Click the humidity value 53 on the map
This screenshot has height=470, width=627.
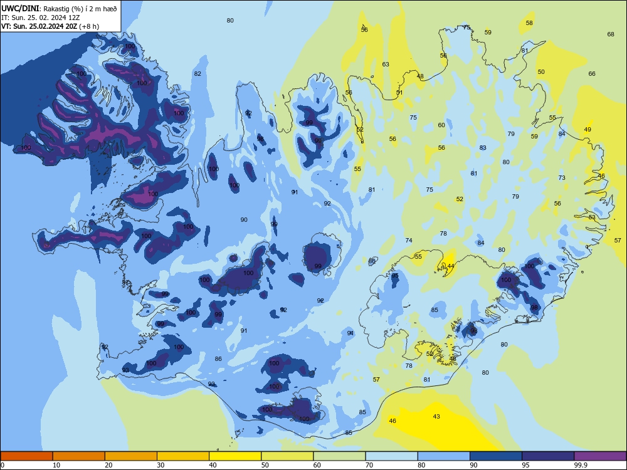point(592,217)
